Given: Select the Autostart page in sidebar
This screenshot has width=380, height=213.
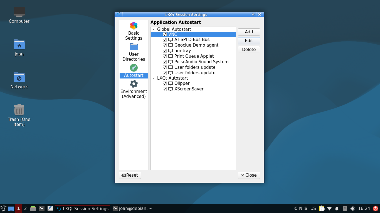Looking at the screenshot, I should pos(134,71).
